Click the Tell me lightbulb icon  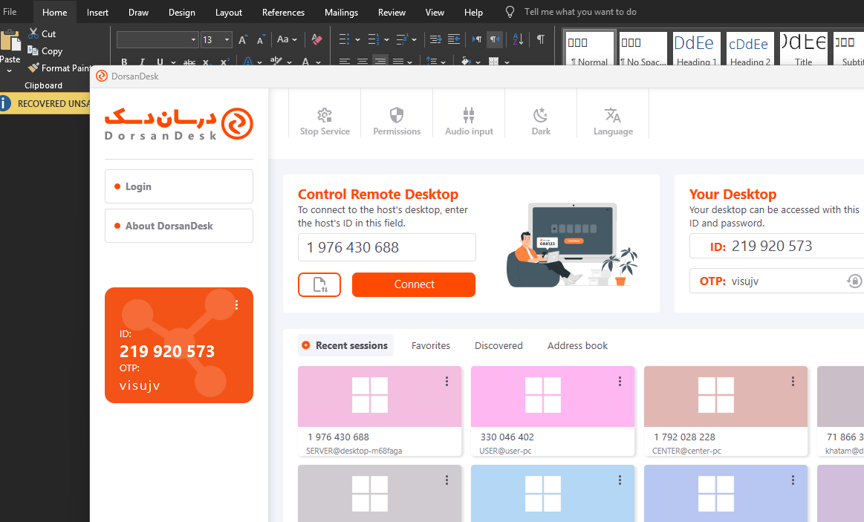coord(510,12)
